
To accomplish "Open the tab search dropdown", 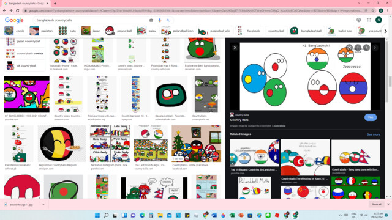I will click(x=359, y=3).
